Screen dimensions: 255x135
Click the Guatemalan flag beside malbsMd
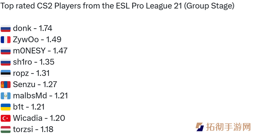[5, 96]
